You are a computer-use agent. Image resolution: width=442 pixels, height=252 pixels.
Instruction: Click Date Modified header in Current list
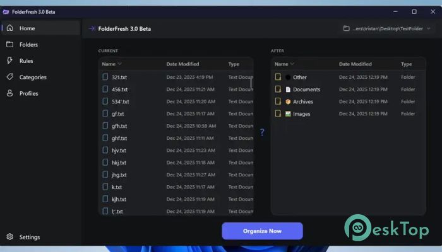tap(182, 64)
